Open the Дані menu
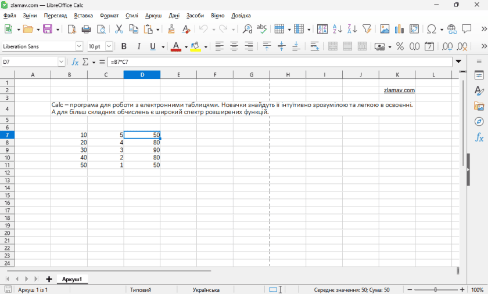 (174, 16)
